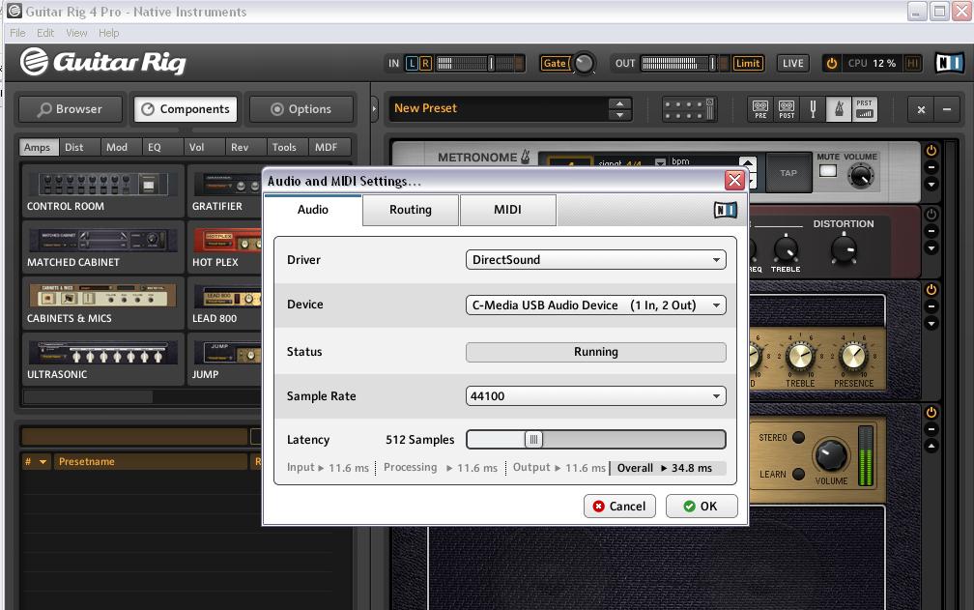Toggle HI quality mode
The height and width of the screenshot is (610, 974).
point(912,64)
